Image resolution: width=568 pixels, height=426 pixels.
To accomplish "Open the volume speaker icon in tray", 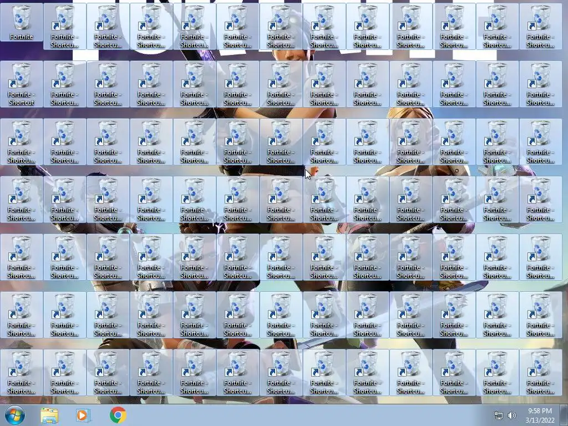I will tap(511, 416).
